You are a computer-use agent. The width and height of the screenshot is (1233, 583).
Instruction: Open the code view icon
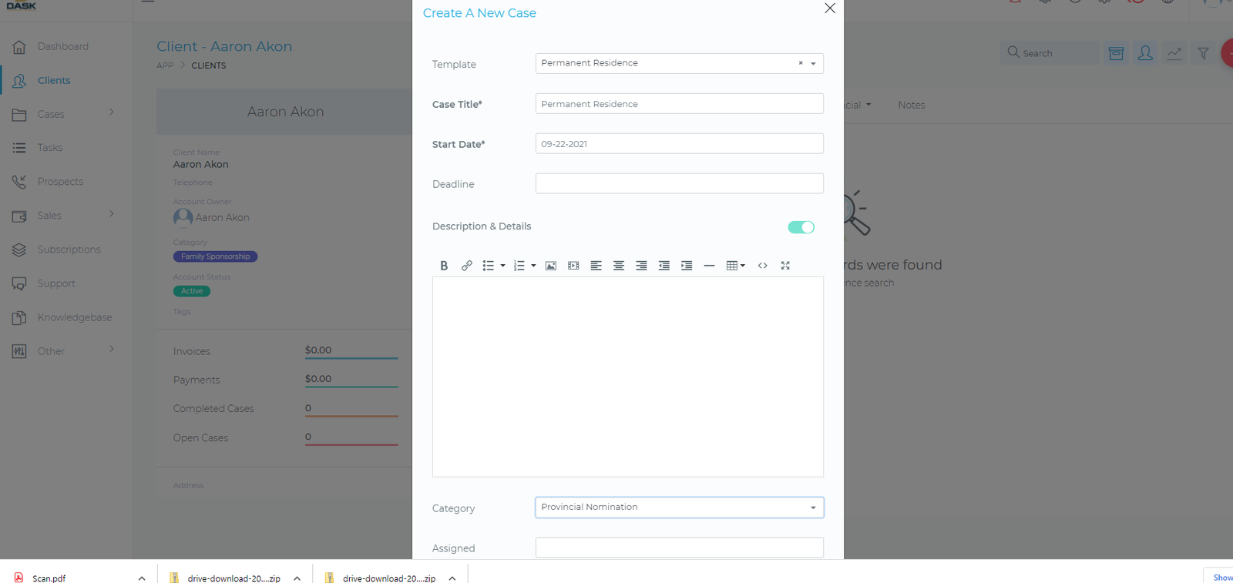pos(762,266)
